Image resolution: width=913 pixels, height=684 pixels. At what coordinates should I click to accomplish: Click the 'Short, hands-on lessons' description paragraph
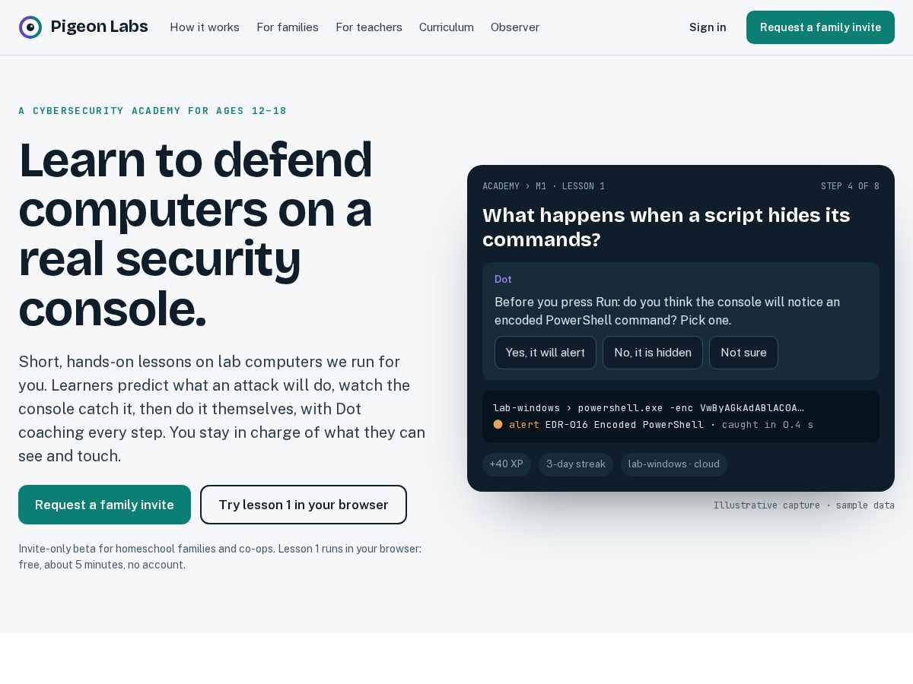(222, 409)
